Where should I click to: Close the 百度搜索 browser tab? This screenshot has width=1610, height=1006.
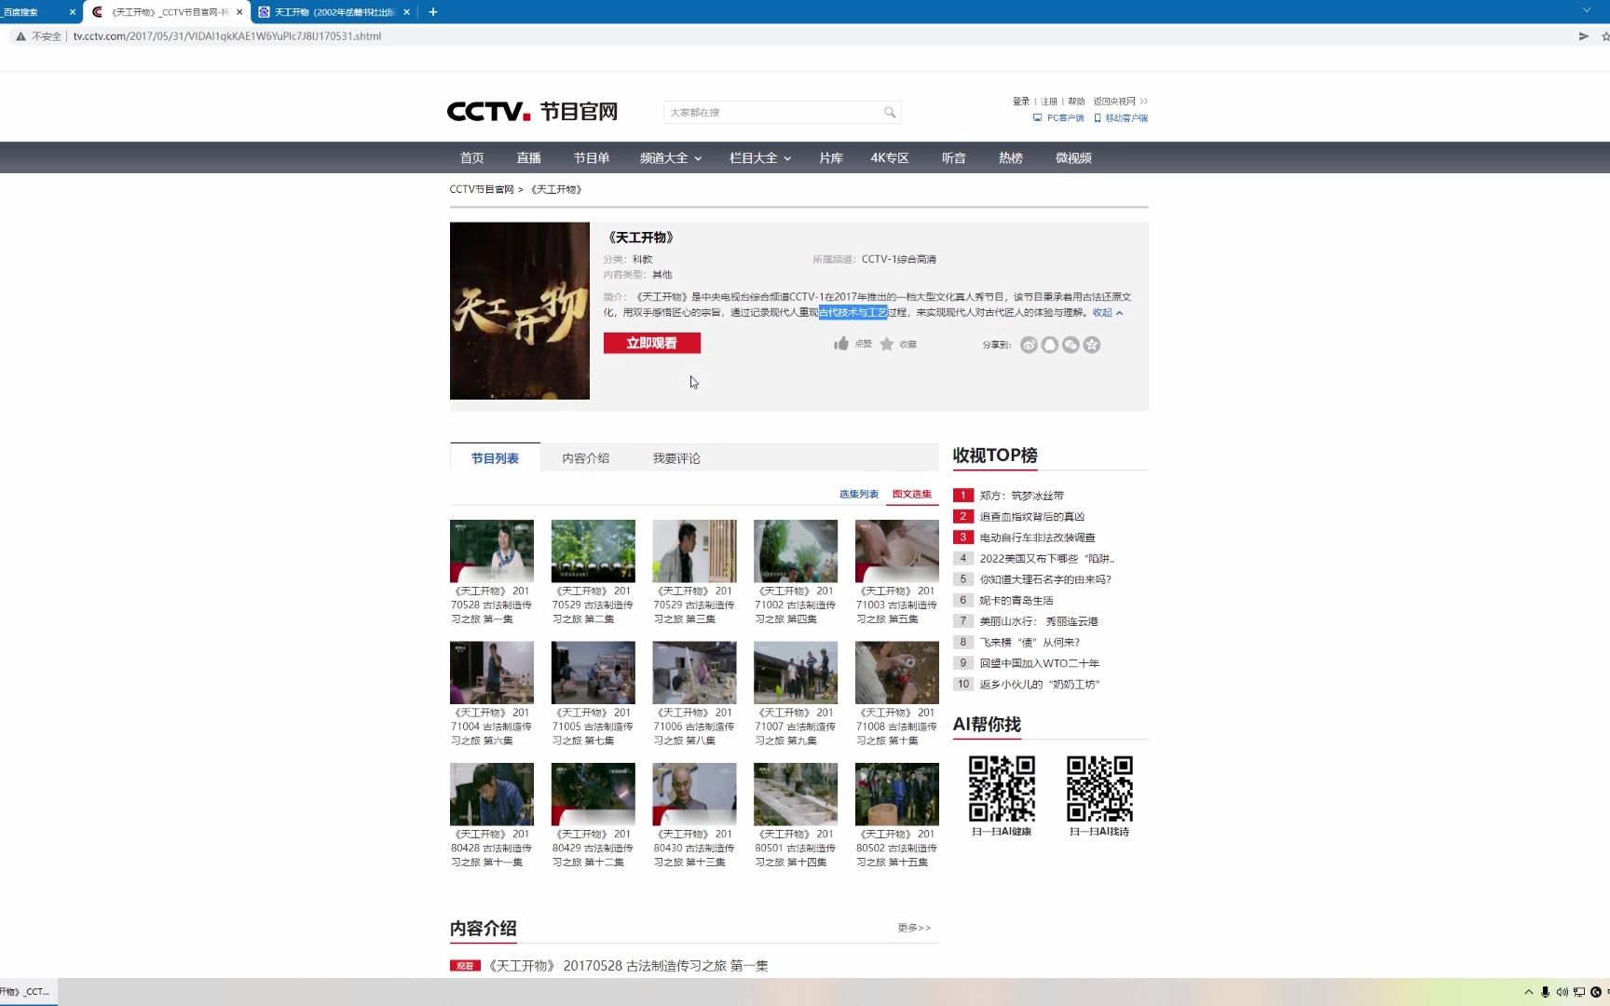tap(73, 12)
